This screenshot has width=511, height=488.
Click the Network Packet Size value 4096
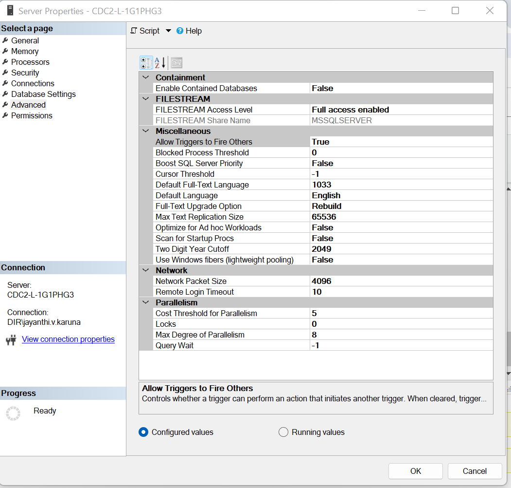click(x=401, y=281)
